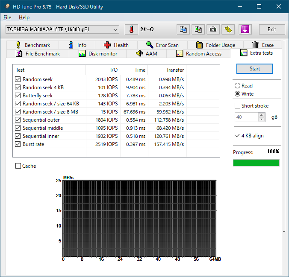Screen dimensions: 289x277
Task: Click the MB/s throughput graph area
Action: click(139, 219)
